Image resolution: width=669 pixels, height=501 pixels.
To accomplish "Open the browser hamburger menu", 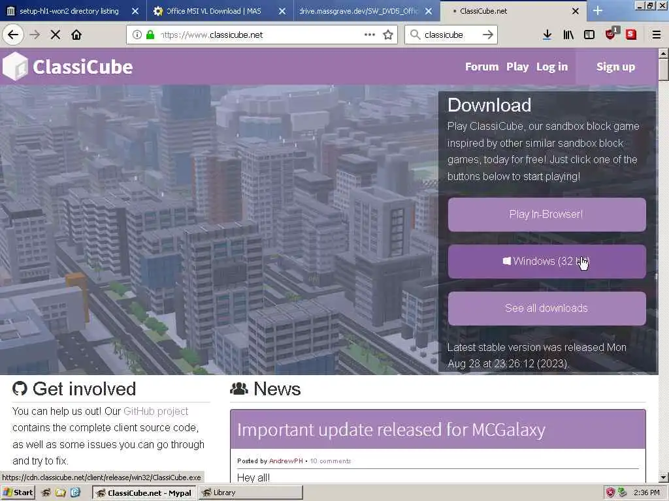I will (x=657, y=35).
